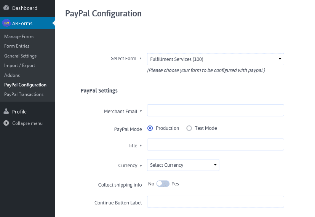Viewport: 315px width, 217px height.
Task: Click the Dashboard gauge icon
Action: click(x=6, y=8)
